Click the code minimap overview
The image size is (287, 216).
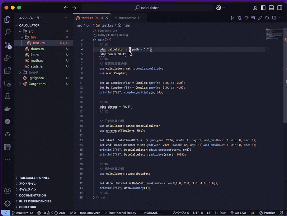pos(274,34)
